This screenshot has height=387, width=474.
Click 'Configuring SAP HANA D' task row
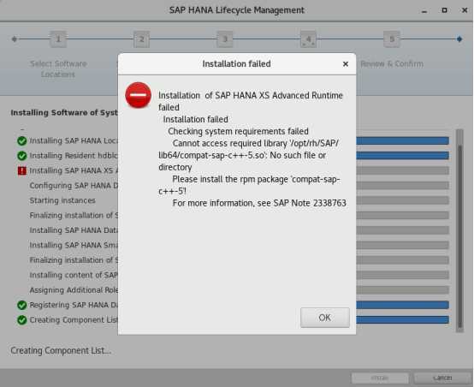tap(74, 186)
